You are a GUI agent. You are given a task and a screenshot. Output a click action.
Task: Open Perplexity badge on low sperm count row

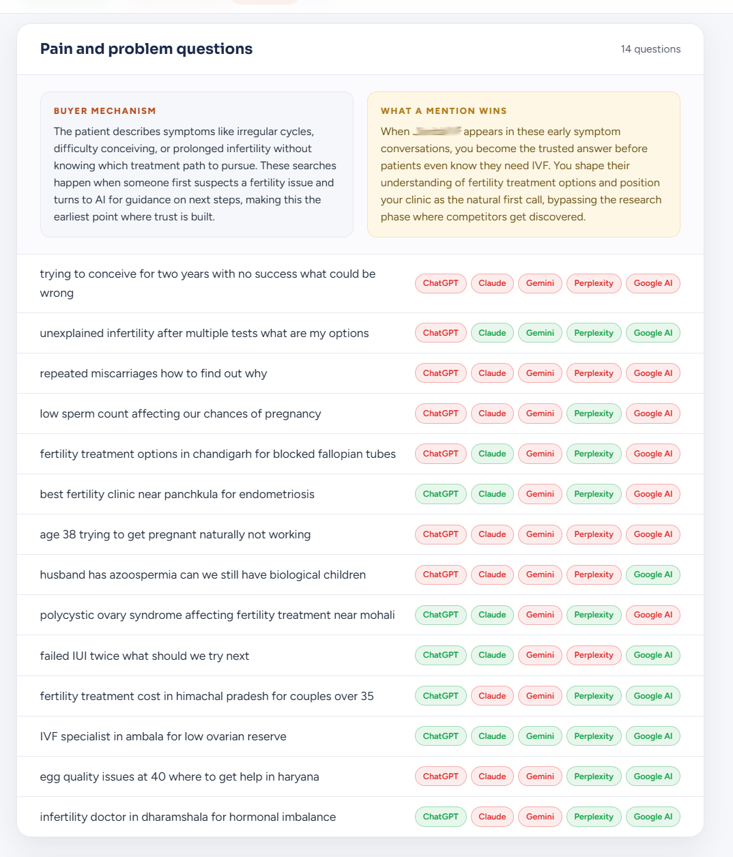594,413
